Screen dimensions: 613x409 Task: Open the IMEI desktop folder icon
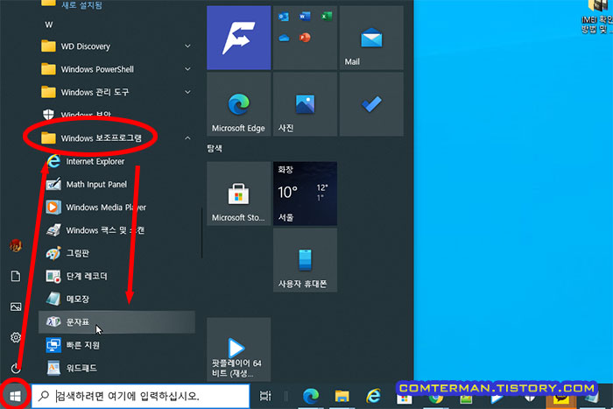tap(597, 18)
